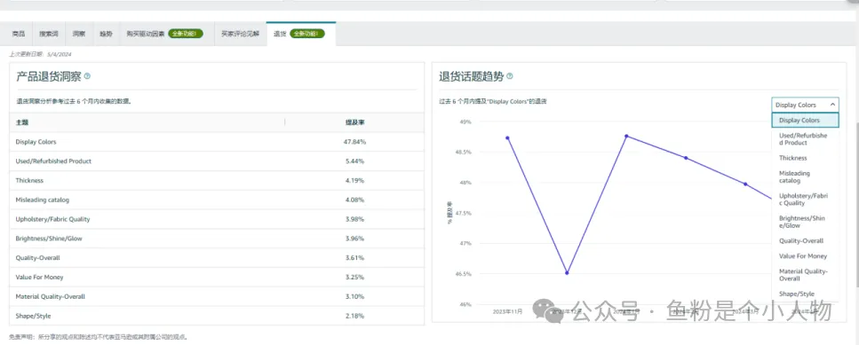Image resolution: width=859 pixels, height=345 pixels.
Task: Click the 2023年11月 chart data point
Action: pyautogui.click(x=508, y=137)
